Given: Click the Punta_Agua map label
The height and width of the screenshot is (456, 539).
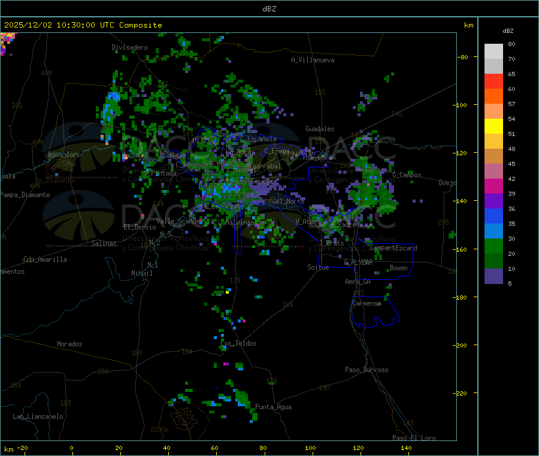Looking at the screenshot, I should click(273, 407).
